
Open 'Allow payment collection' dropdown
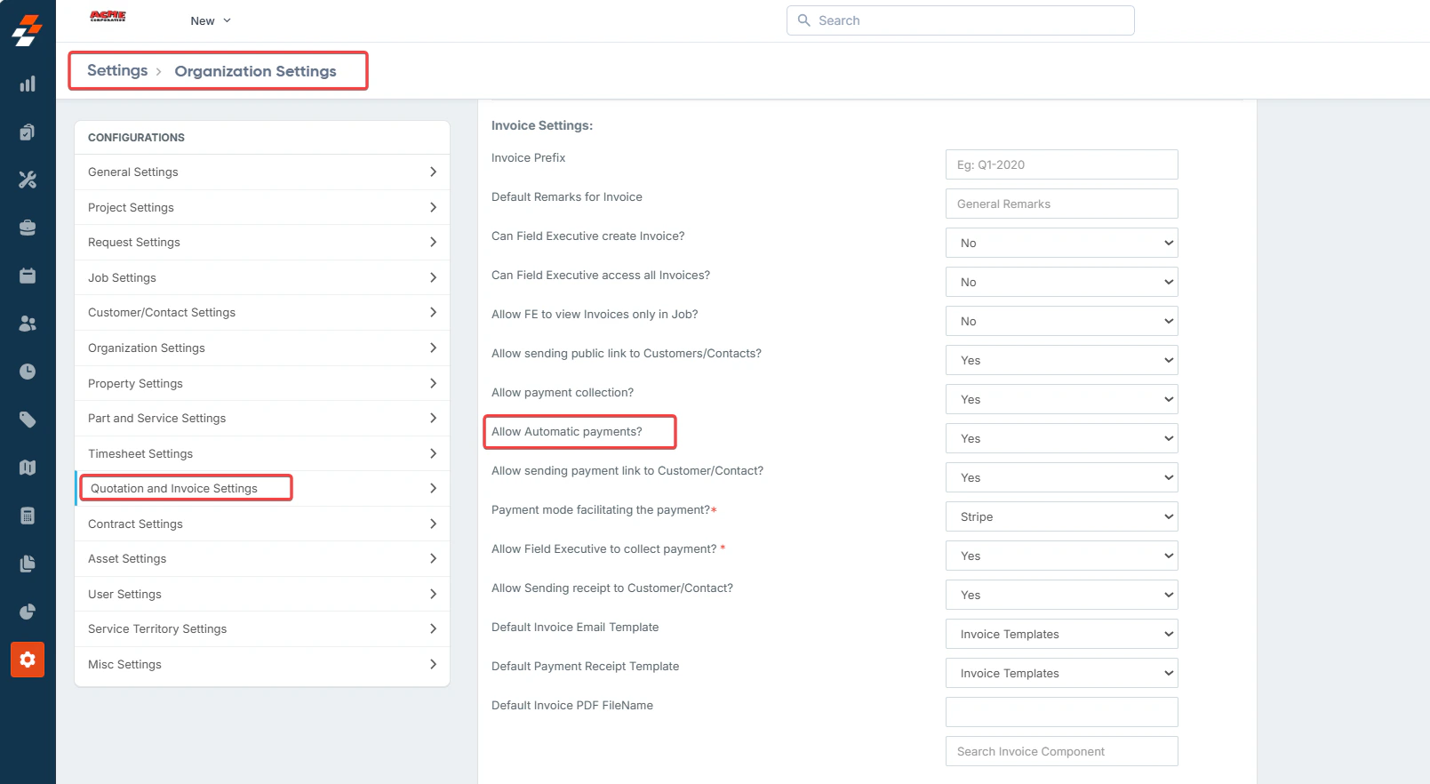pos(1061,399)
